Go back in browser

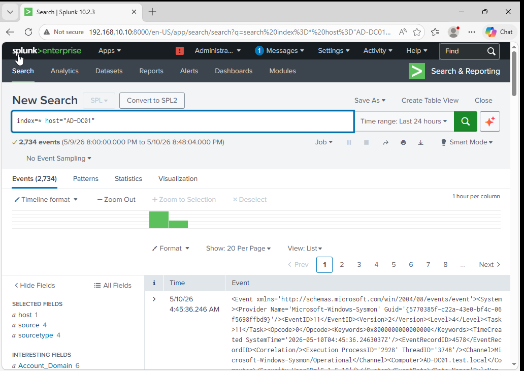tap(10, 32)
